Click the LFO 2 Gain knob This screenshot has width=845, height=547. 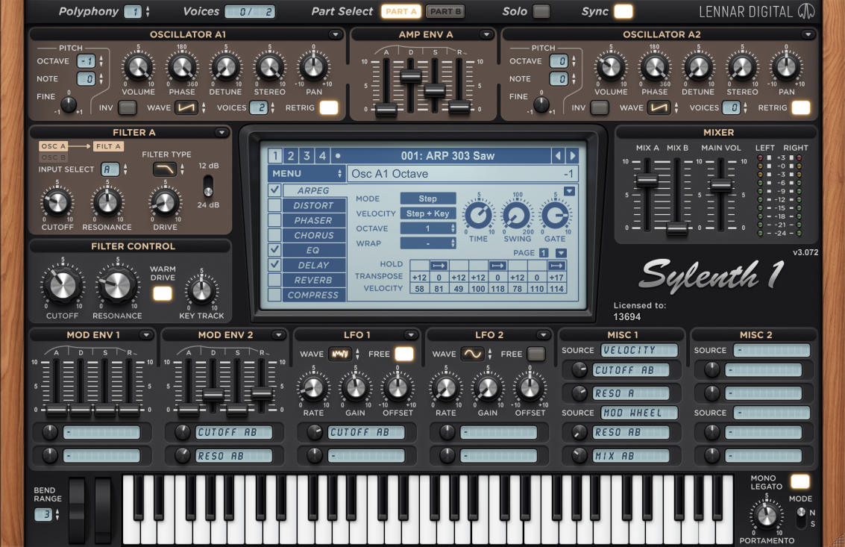click(x=488, y=388)
